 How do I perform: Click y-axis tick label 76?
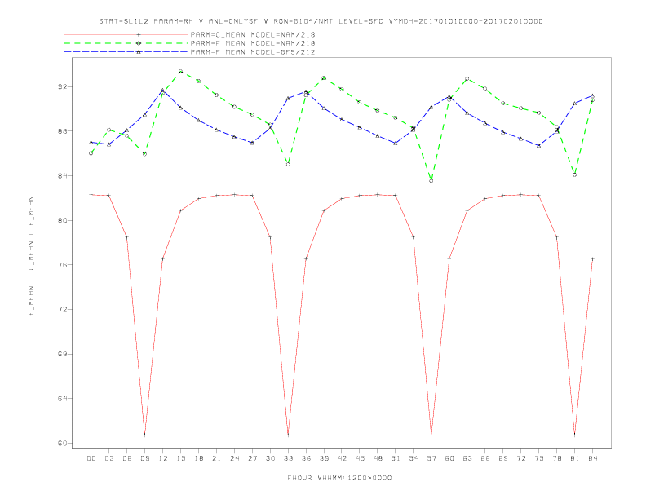pyautogui.click(x=62, y=265)
